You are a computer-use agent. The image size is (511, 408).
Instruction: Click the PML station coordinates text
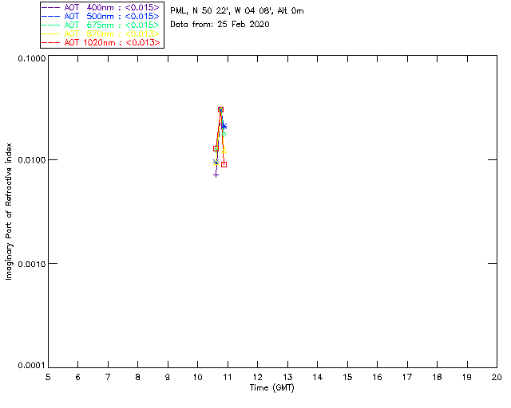pos(237,10)
